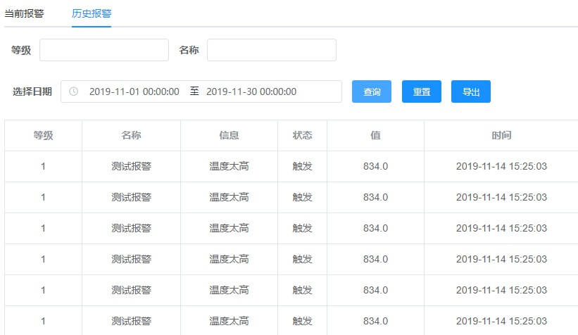
Task: Select the 值 column header
Action: (x=375, y=135)
